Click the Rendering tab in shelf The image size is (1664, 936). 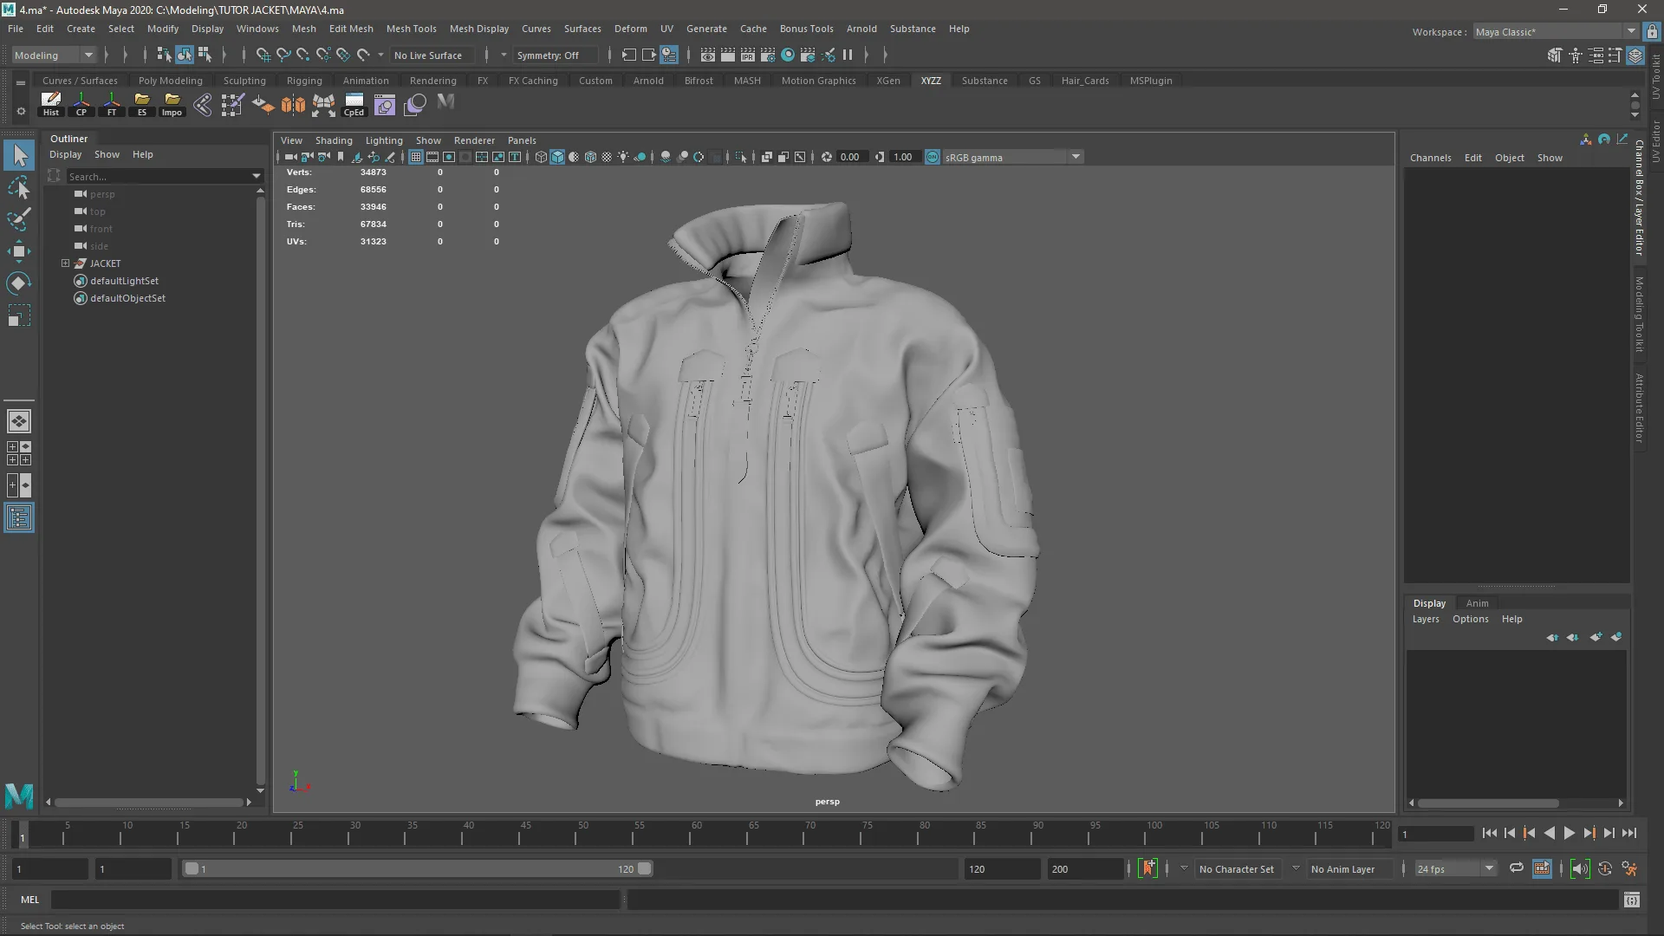coord(433,80)
